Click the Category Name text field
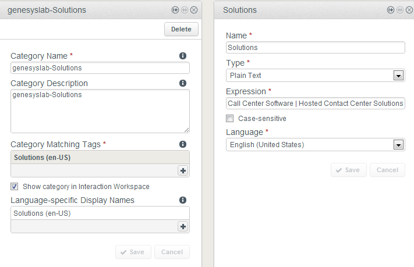Screen dimensions: 414x267 pyautogui.click(x=100, y=68)
